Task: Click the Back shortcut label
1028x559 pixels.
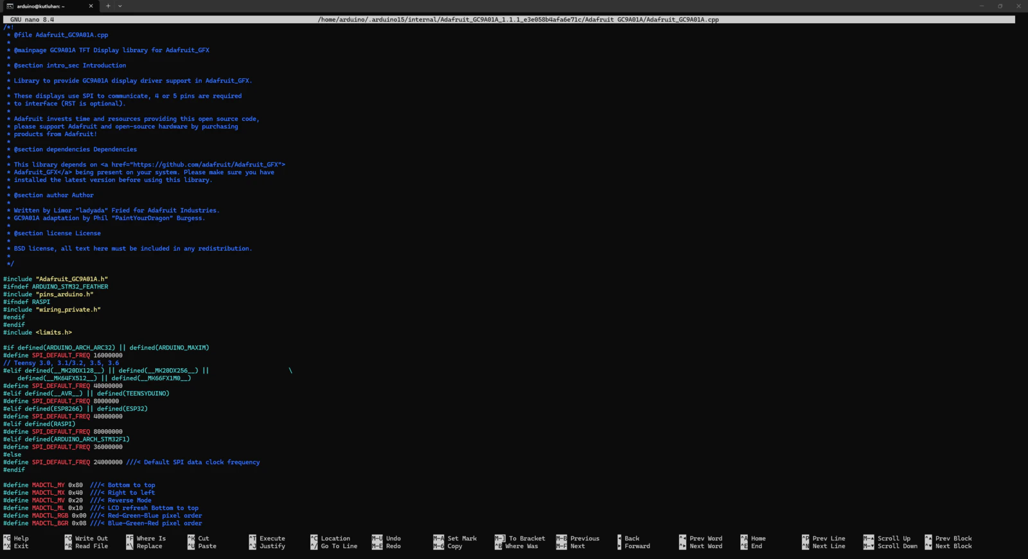Action: click(632, 538)
